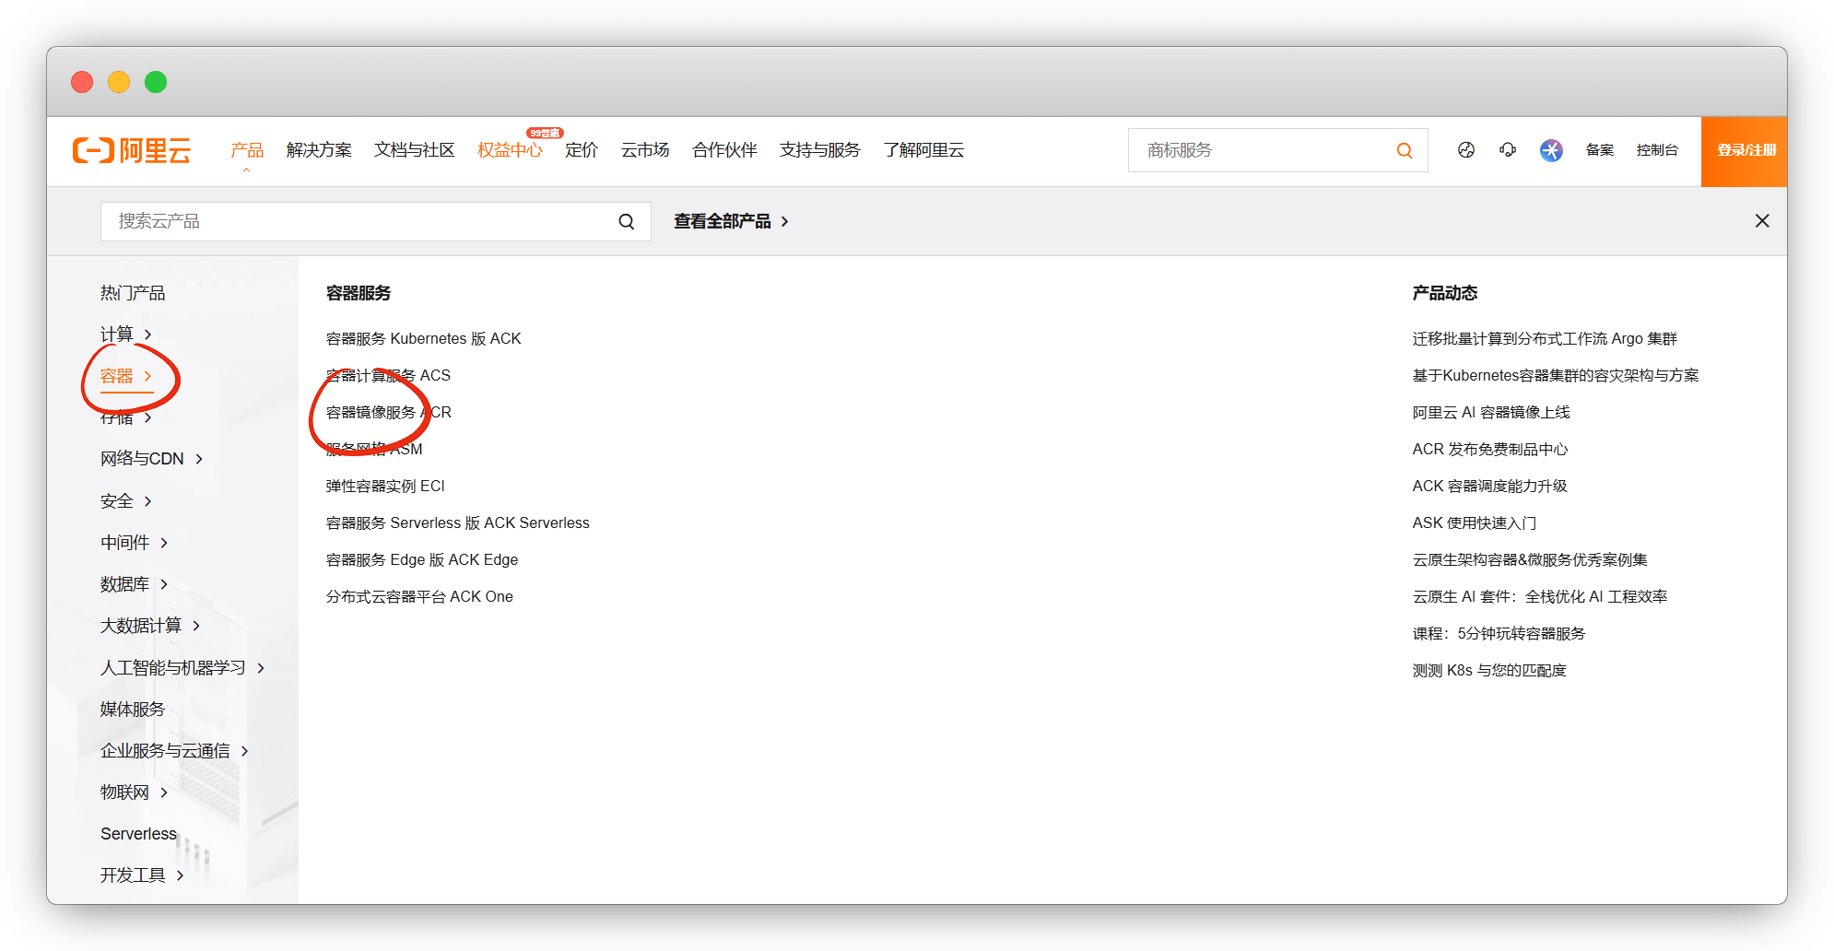This screenshot has height=951, width=1834.
Task: Open 课程：5分钟玩转容器服务
Action: point(1499,634)
